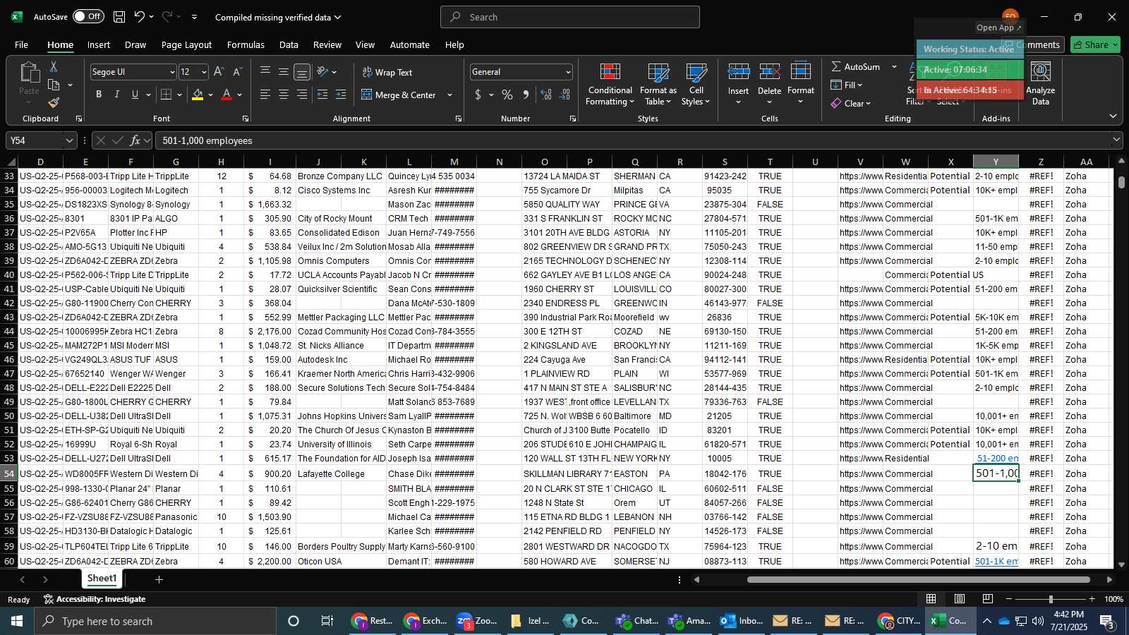Click Increase Decimal icon
The width and height of the screenshot is (1129, 635).
coord(546,95)
